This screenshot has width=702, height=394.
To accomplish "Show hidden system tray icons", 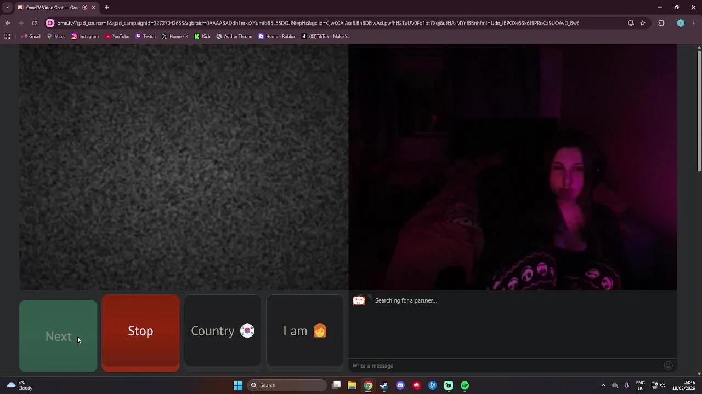I will [603, 385].
